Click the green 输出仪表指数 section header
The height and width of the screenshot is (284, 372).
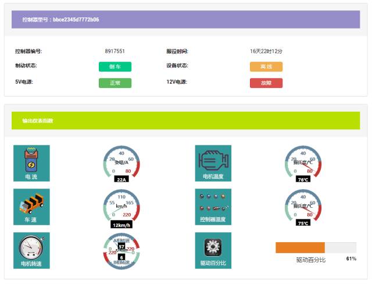coord(185,120)
